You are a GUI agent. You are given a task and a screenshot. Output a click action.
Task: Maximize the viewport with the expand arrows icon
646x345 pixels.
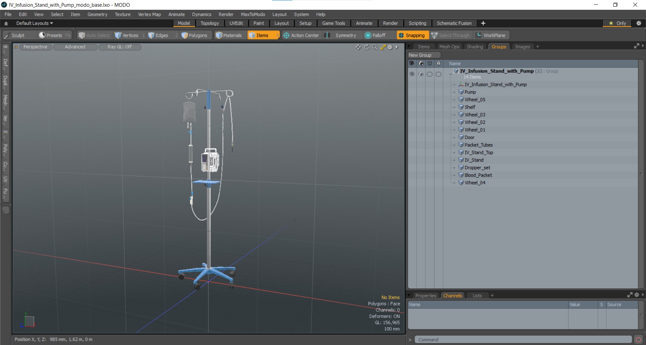pyautogui.click(x=383, y=47)
